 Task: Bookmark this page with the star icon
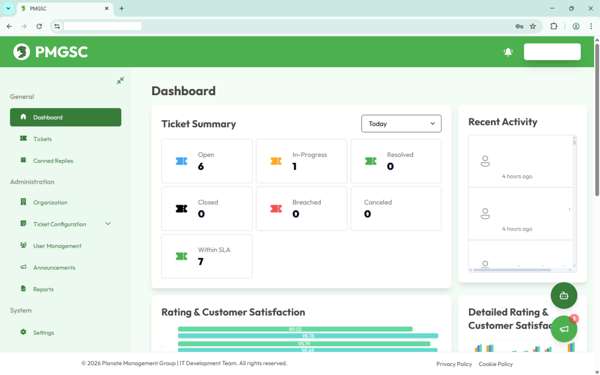click(x=533, y=26)
